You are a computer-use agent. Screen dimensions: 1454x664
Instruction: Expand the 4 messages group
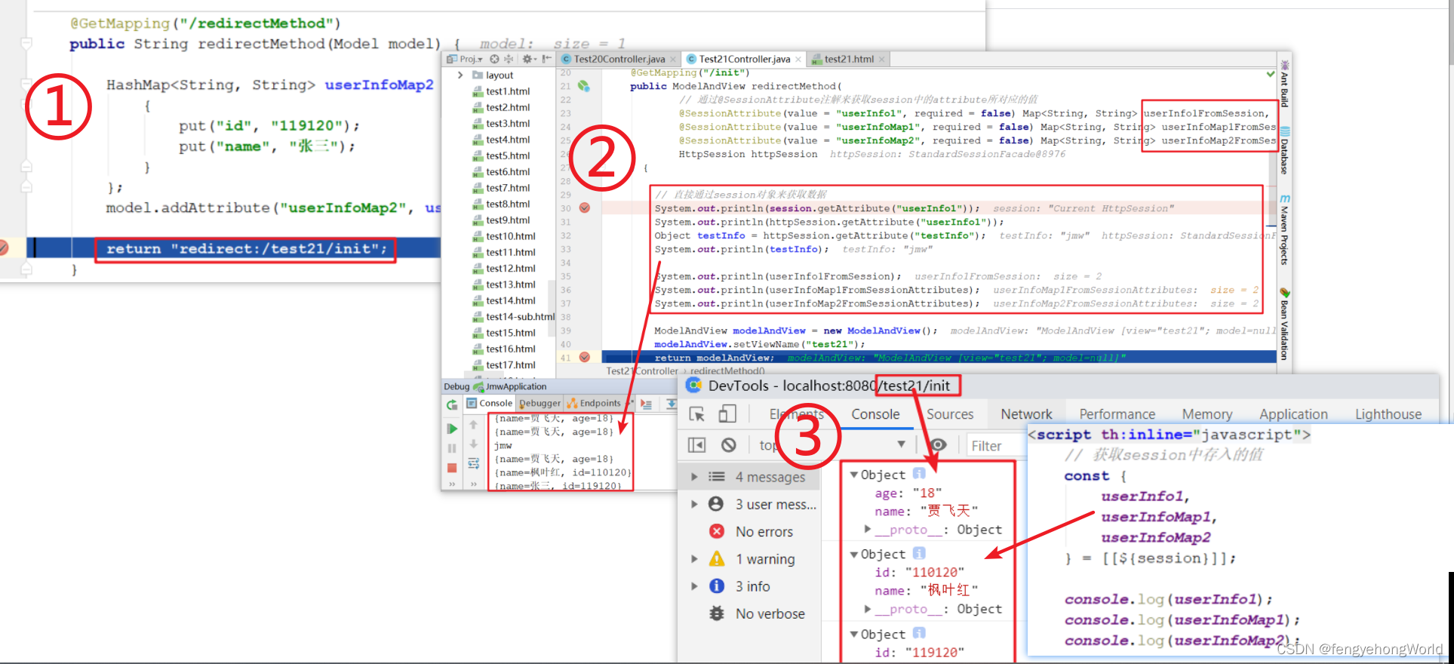coord(694,477)
